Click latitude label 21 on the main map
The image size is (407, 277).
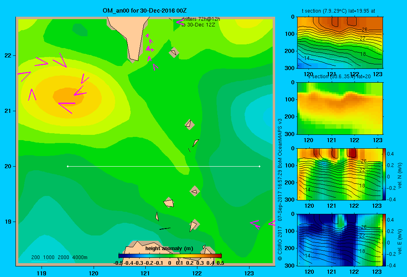point(8,111)
